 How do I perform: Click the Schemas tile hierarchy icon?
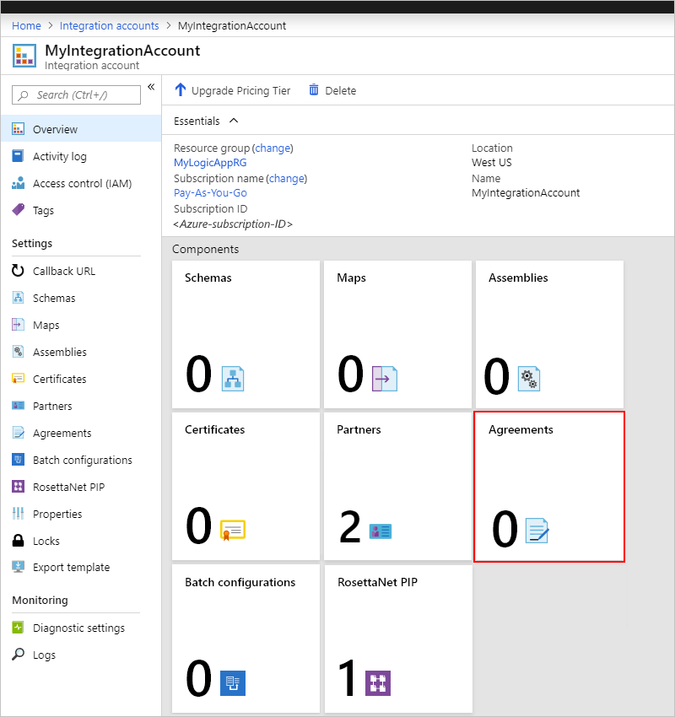[x=233, y=379]
